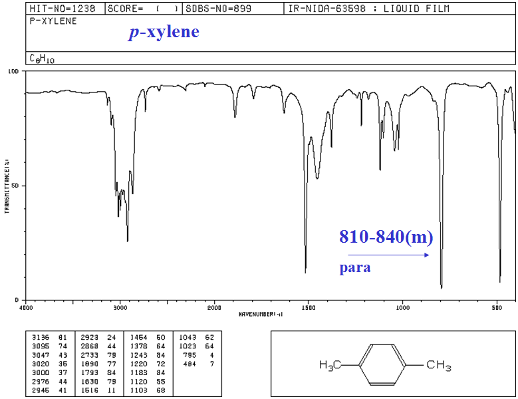The image size is (518, 399).
Task: Click the CH3 group on the right of the structure
Action: tap(438, 365)
